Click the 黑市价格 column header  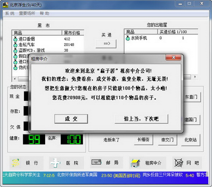coord(73,33)
